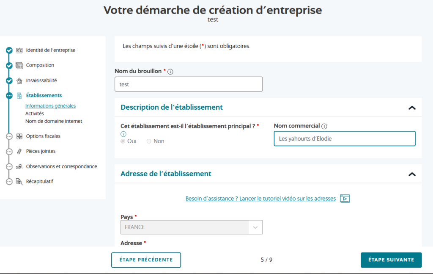Image resolution: width=433 pixels, height=274 pixels.
Task: Click the Observations et correspondance icon
Action: click(19, 166)
